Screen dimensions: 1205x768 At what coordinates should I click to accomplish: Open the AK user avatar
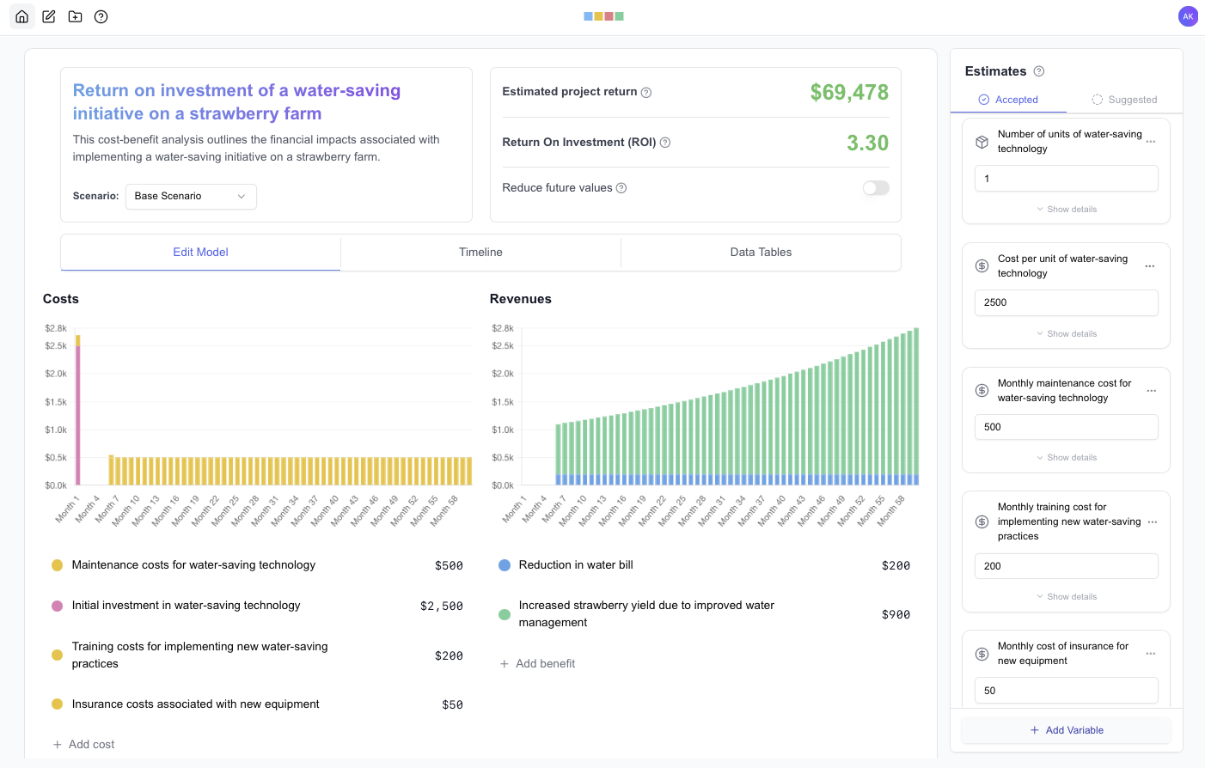pos(1188,16)
